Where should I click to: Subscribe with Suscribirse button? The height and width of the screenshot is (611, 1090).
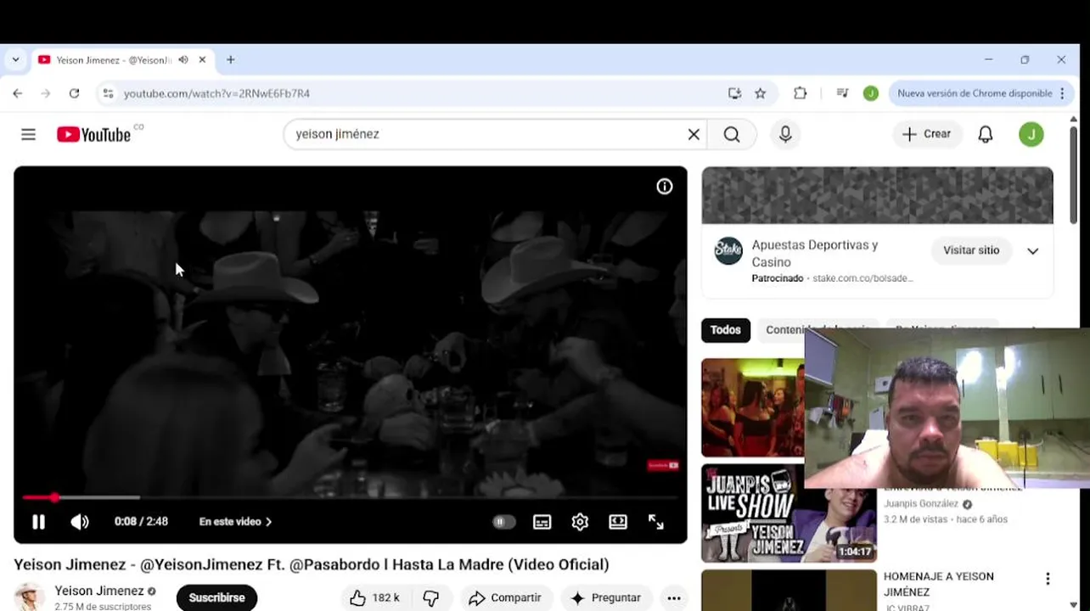216,597
